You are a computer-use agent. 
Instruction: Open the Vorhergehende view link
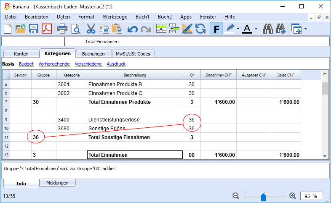point(54,64)
